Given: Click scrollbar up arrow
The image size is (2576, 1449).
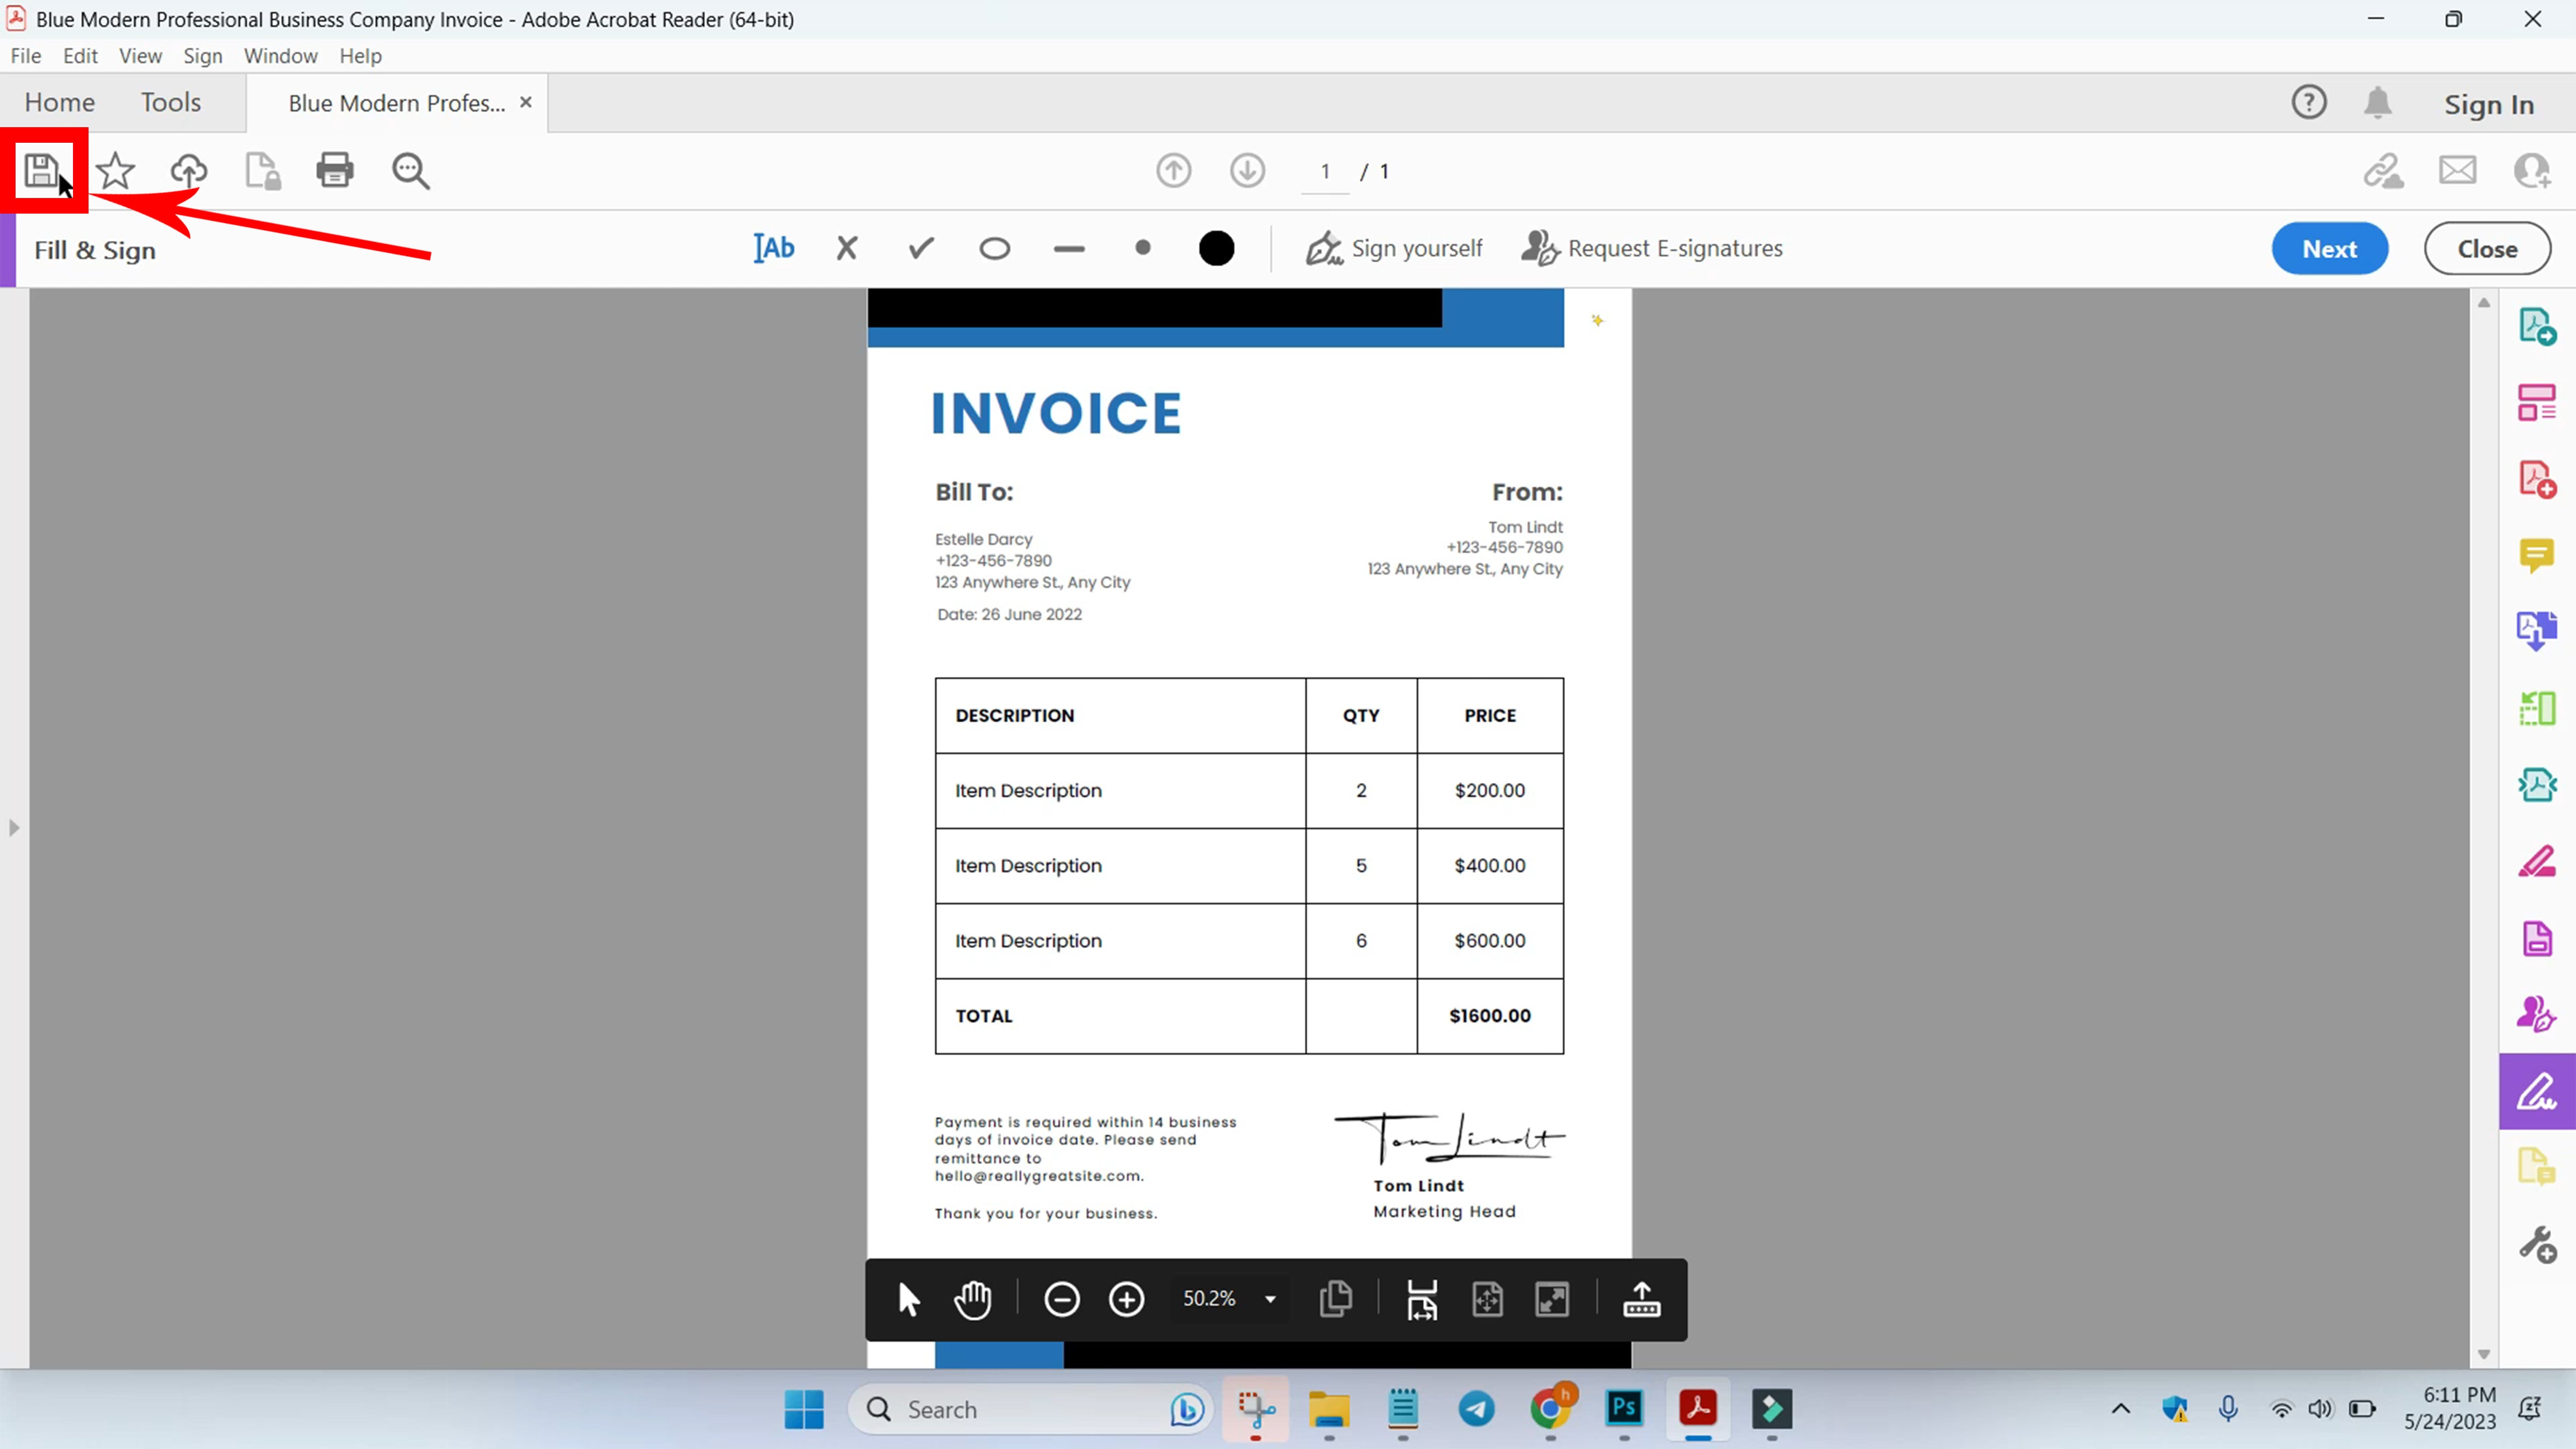Looking at the screenshot, I should click(2484, 302).
